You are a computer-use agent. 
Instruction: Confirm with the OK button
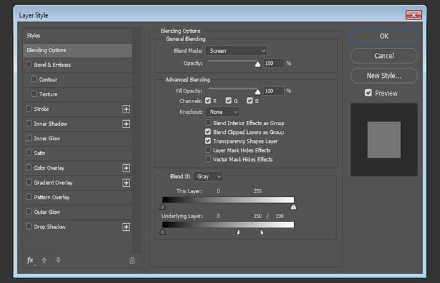[384, 36]
